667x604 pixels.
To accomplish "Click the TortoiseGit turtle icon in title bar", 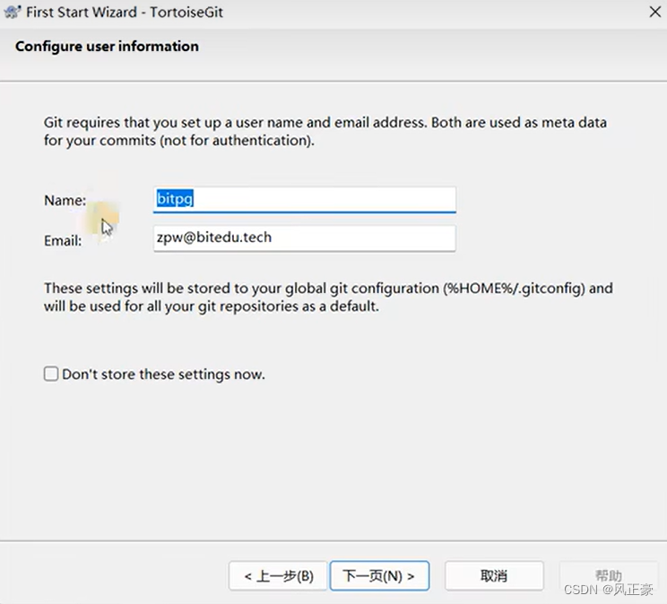I will point(12,12).
